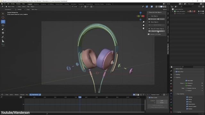Select the Add Cube tool

coord(3,45)
